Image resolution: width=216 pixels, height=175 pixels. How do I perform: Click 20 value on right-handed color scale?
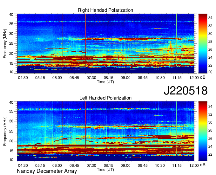click(210, 72)
